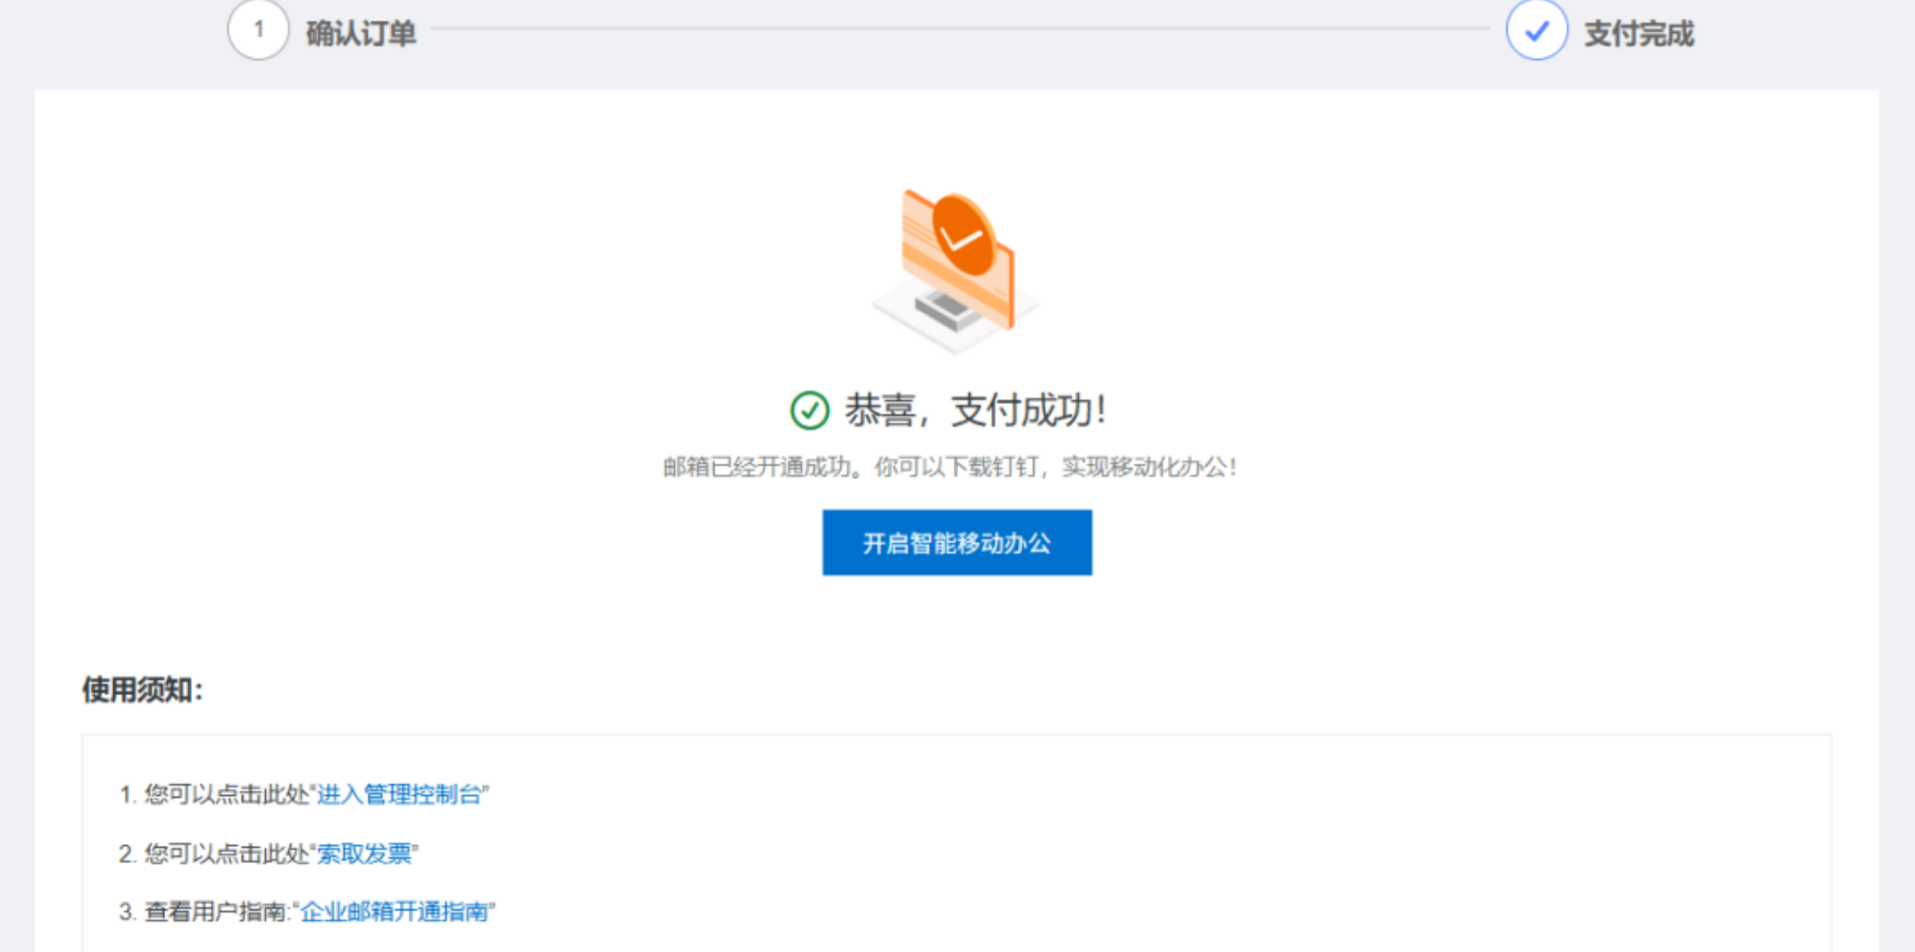
Task: Click the step 1 circle icon
Action: click(258, 30)
